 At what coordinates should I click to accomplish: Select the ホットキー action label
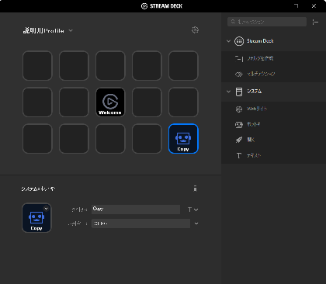254,124
